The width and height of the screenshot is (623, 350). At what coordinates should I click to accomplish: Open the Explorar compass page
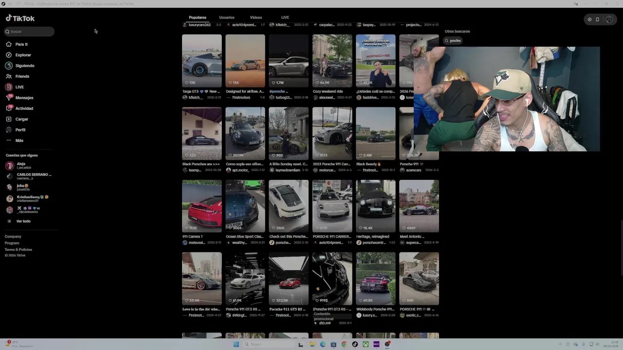(18, 55)
